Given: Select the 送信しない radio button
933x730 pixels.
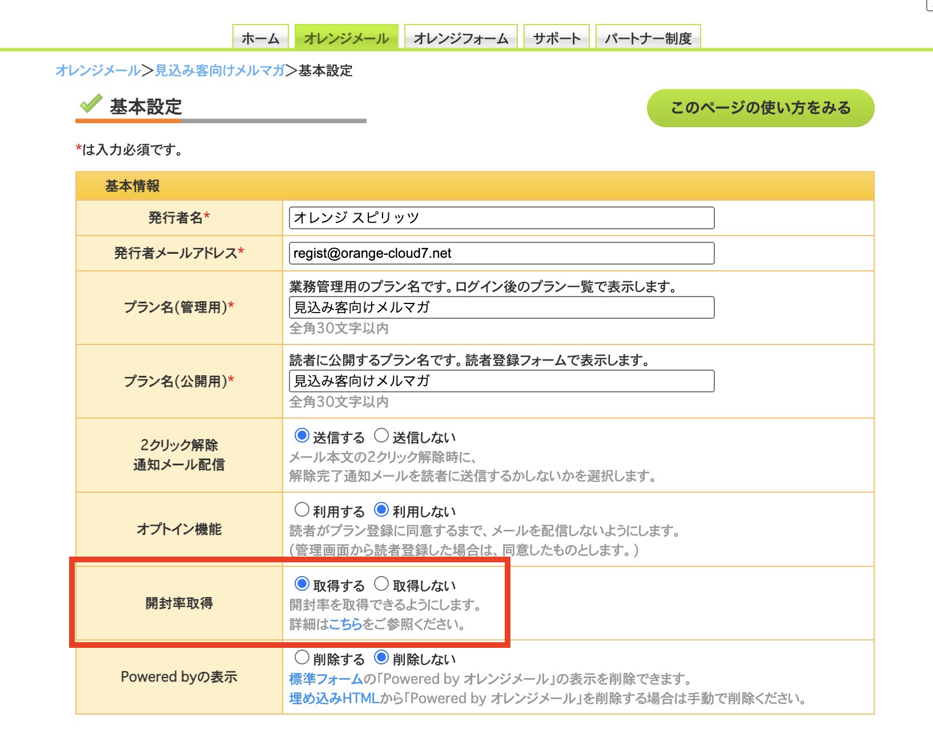Looking at the screenshot, I should coord(381,436).
